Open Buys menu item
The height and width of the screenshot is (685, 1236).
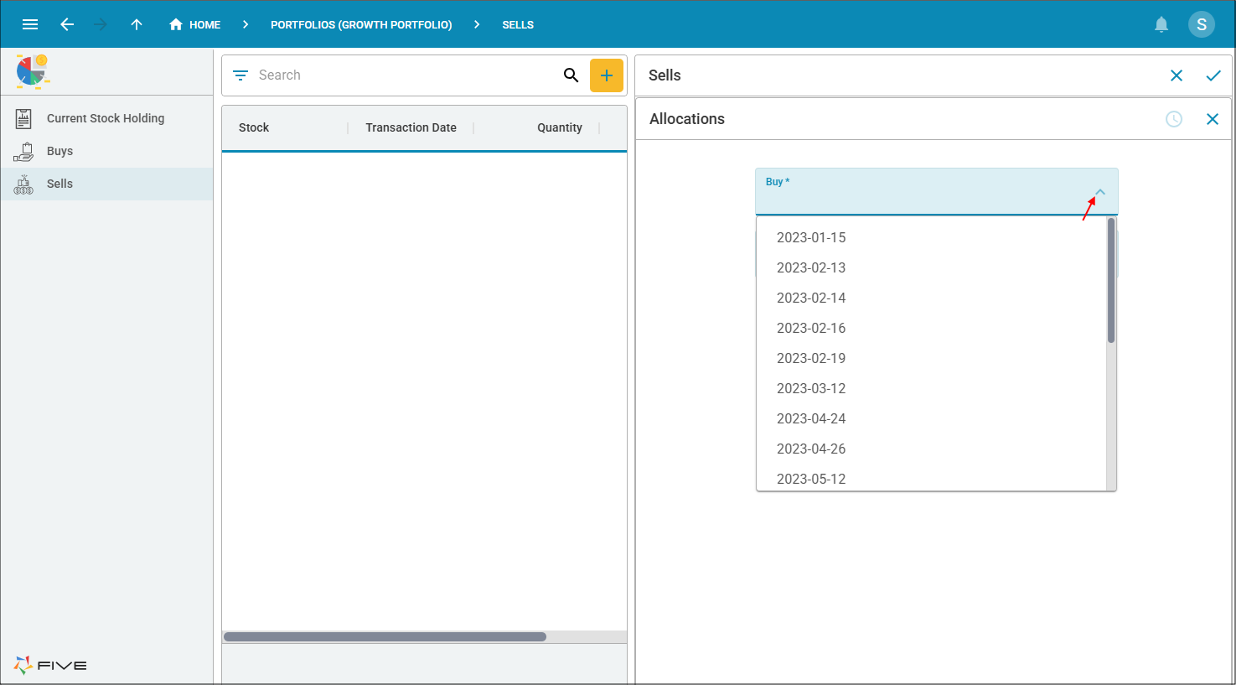pyautogui.click(x=106, y=151)
